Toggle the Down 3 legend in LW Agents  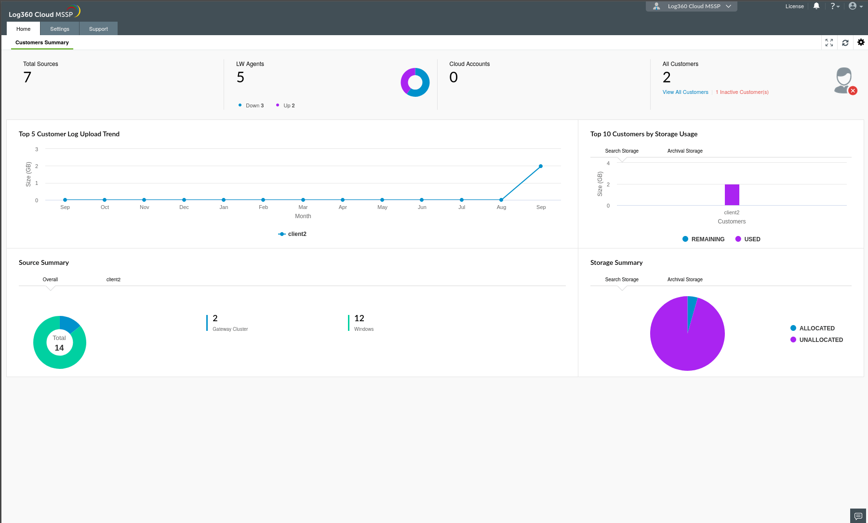click(x=251, y=105)
